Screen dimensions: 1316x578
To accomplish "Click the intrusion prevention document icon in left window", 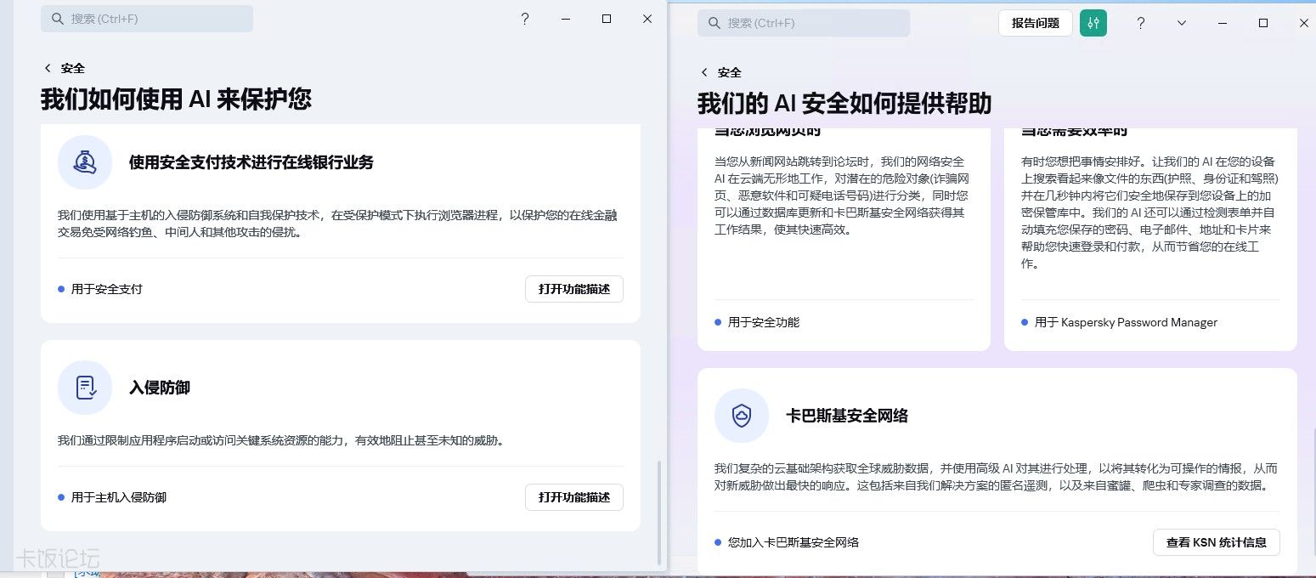I will [85, 388].
